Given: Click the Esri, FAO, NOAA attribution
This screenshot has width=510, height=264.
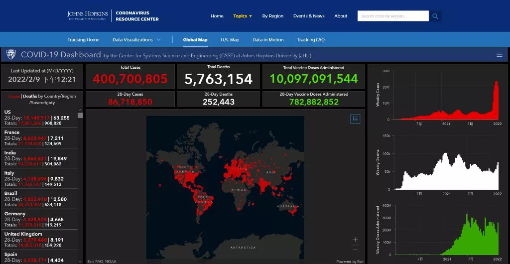Looking at the screenshot, I should [x=102, y=262].
